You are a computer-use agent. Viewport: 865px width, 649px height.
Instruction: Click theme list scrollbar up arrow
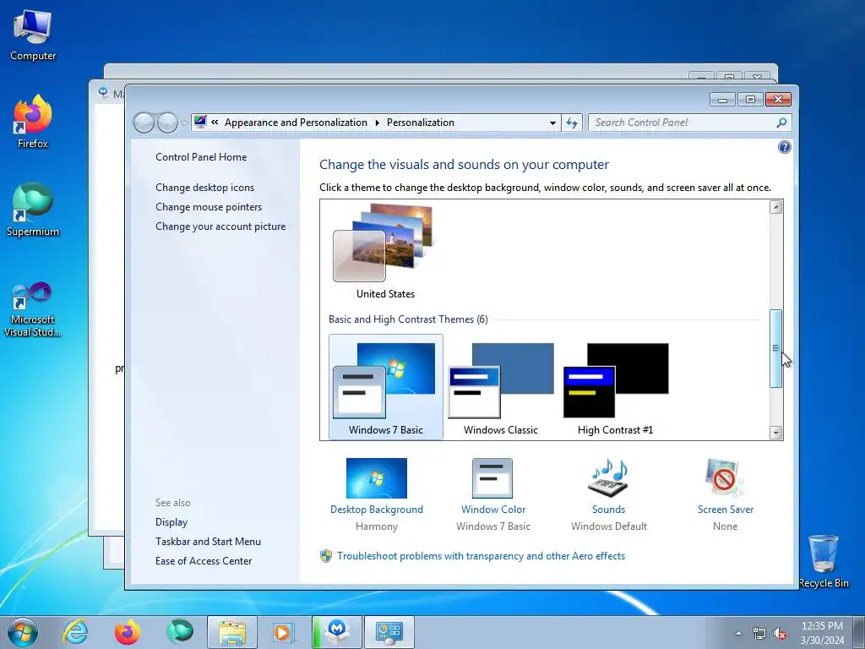775,208
